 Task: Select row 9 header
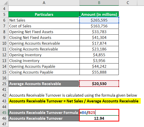[x=4, y=37]
